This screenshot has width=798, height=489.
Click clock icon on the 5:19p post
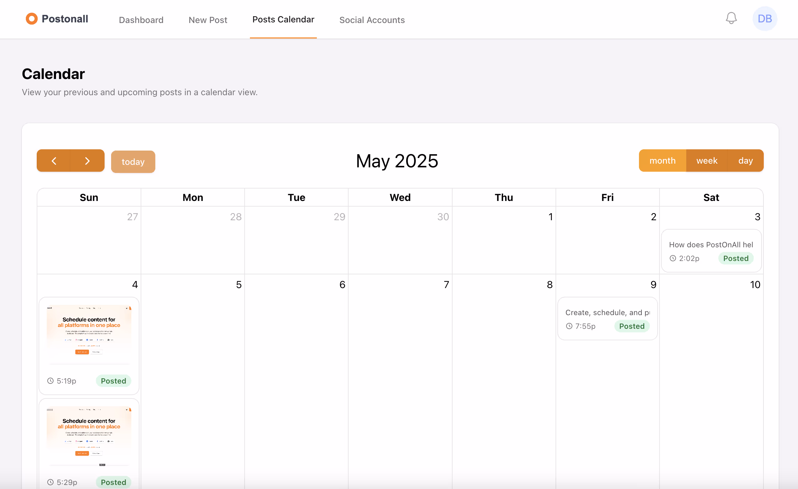[x=50, y=381]
